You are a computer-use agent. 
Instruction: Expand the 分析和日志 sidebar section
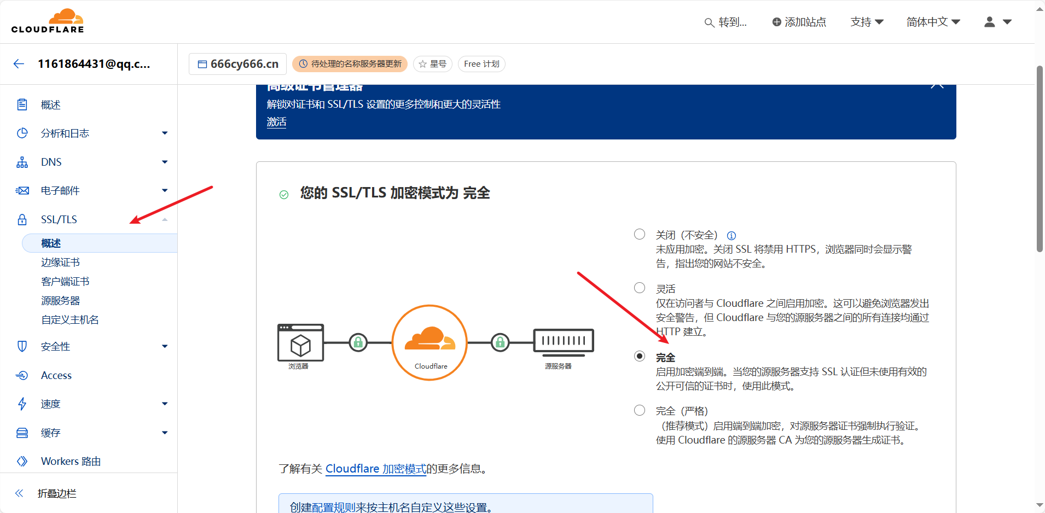click(165, 133)
